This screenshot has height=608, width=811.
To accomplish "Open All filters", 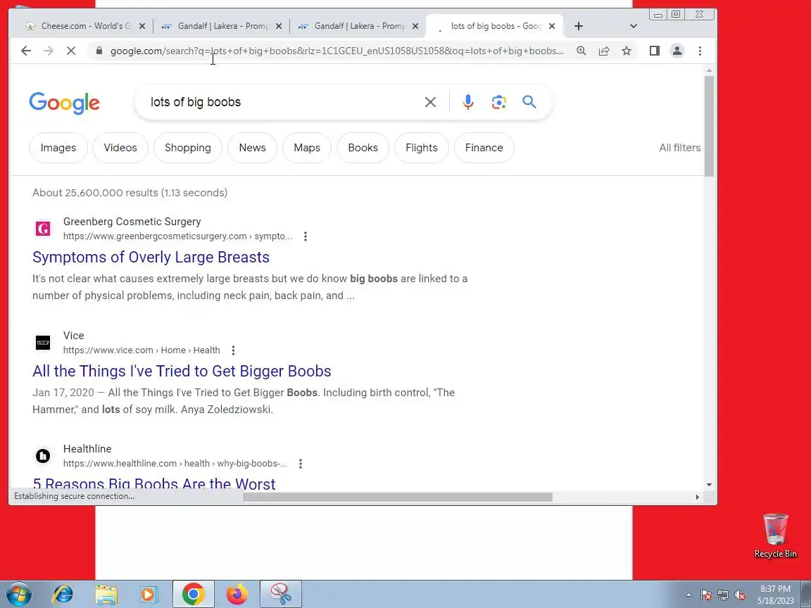I will [679, 148].
